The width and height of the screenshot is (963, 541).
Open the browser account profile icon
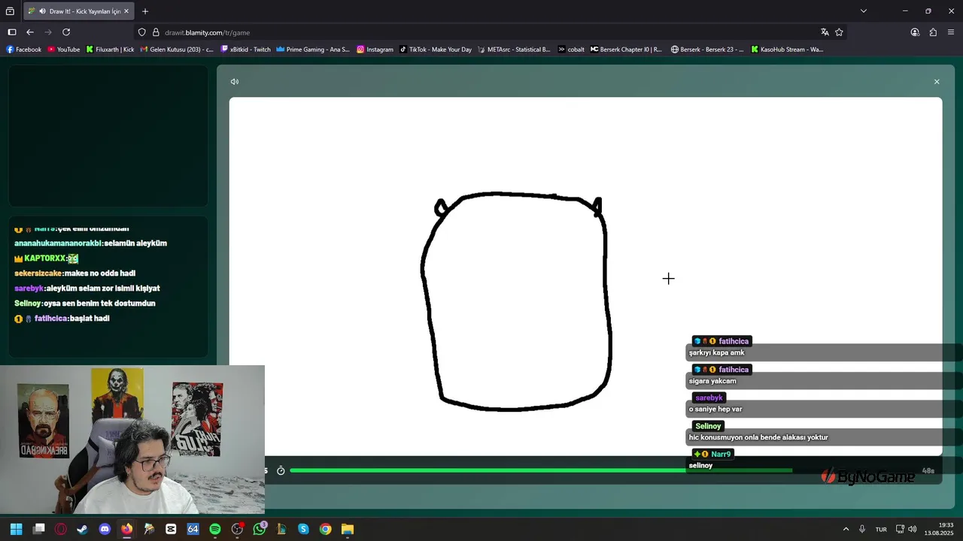tap(915, 32)
